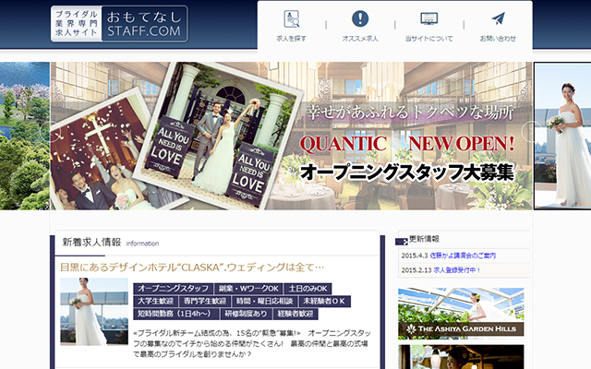Open the 2015.4.3 update news link

[x=463, y=256]
